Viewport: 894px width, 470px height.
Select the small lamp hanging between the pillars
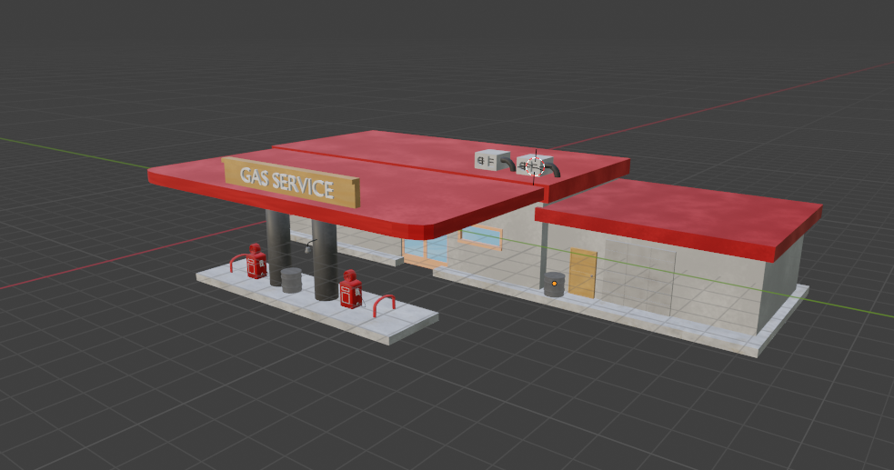308,246
